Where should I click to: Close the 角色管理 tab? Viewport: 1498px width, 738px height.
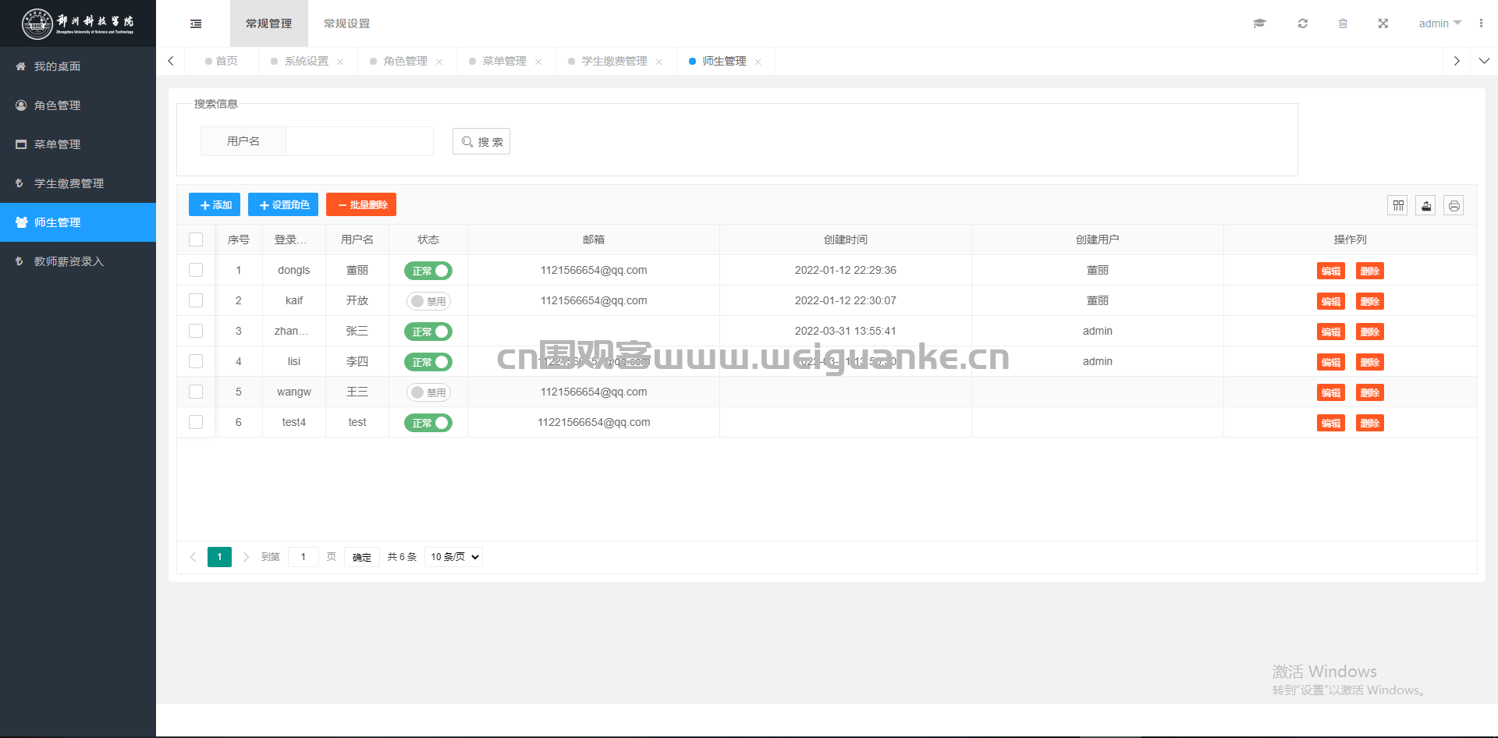coord(439,62)
